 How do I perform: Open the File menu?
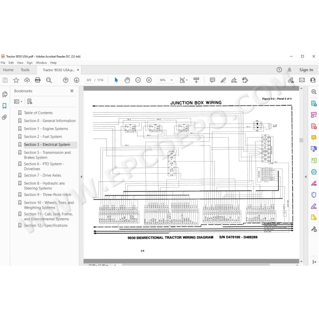click(3, 63)
